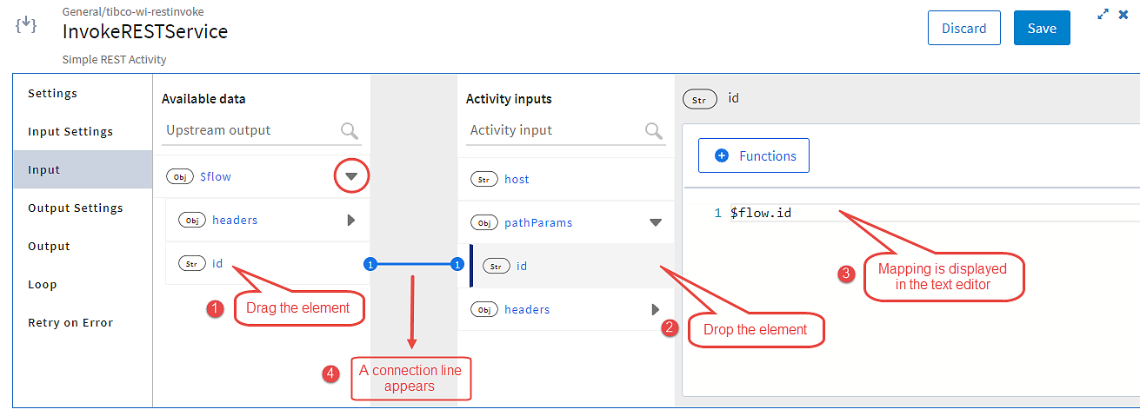
Task: Collapse the $flow node arrow
Action: pos(351,176)
